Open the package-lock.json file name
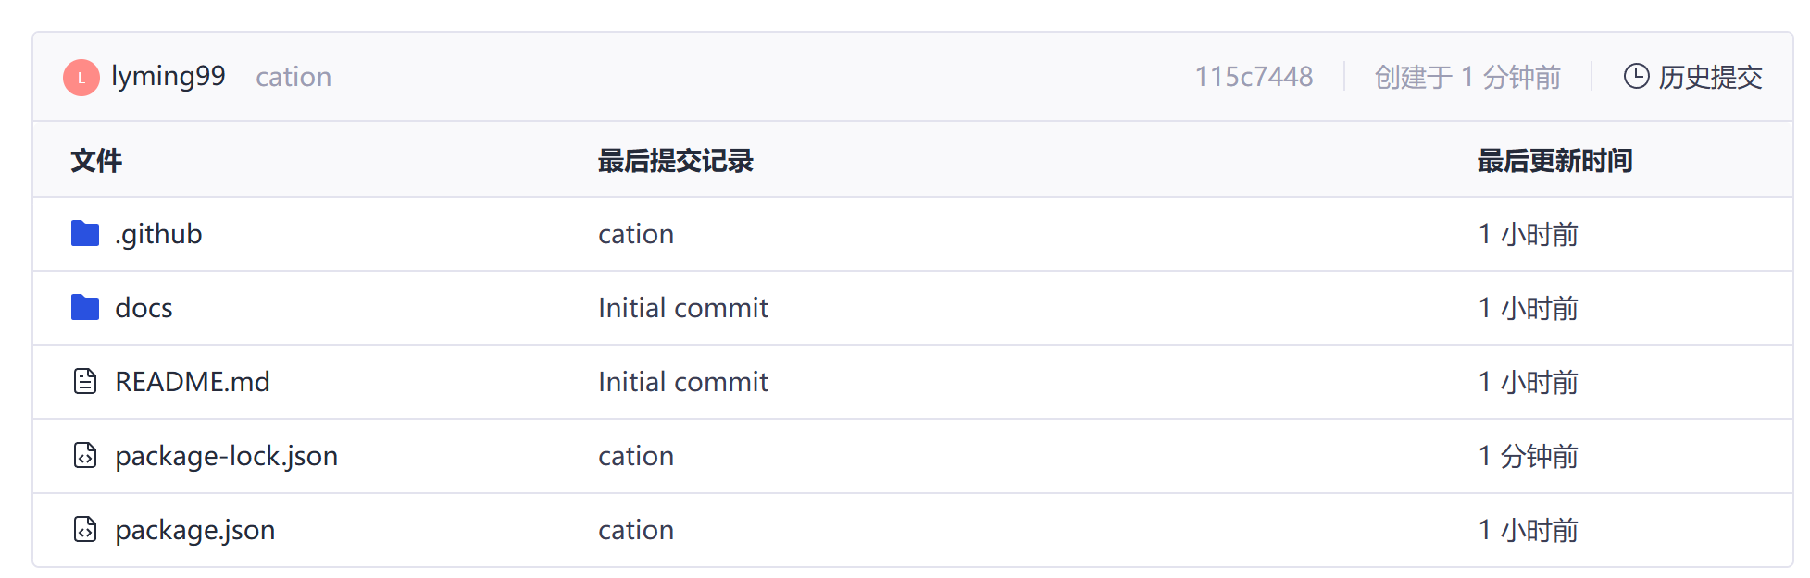Viewport: 1810px width, 578px height. coord(227,456)
